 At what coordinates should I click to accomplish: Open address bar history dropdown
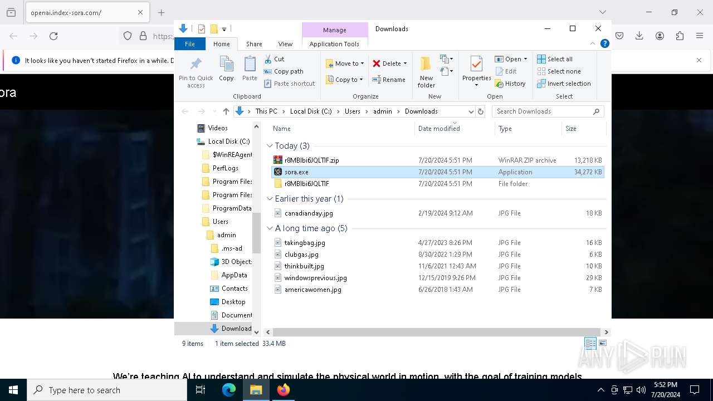click(x=471, y=111)
